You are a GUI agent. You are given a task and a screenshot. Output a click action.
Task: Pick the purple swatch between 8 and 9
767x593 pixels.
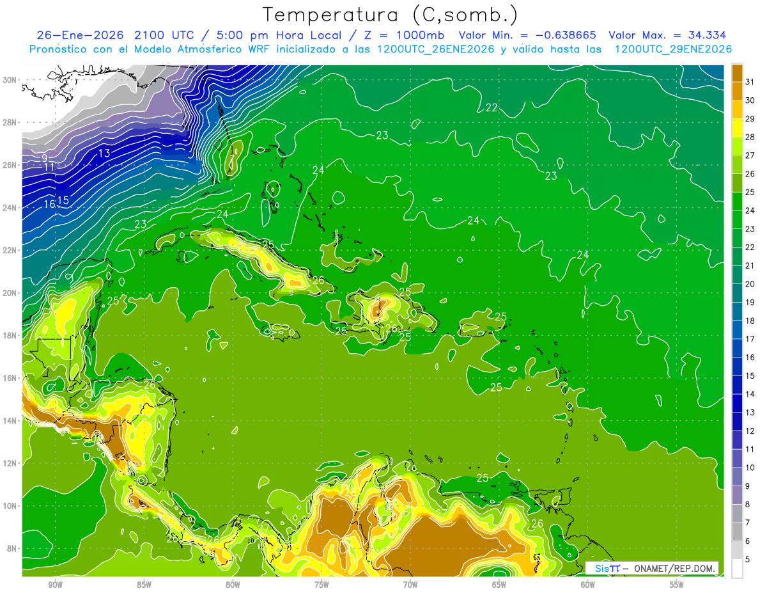coord(737,495)
